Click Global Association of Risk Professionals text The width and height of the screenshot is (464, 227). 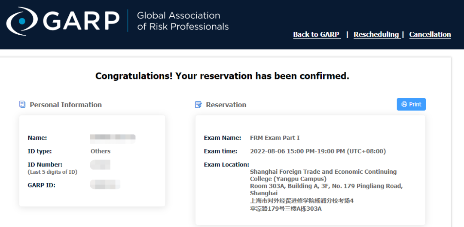pos(183,21)
